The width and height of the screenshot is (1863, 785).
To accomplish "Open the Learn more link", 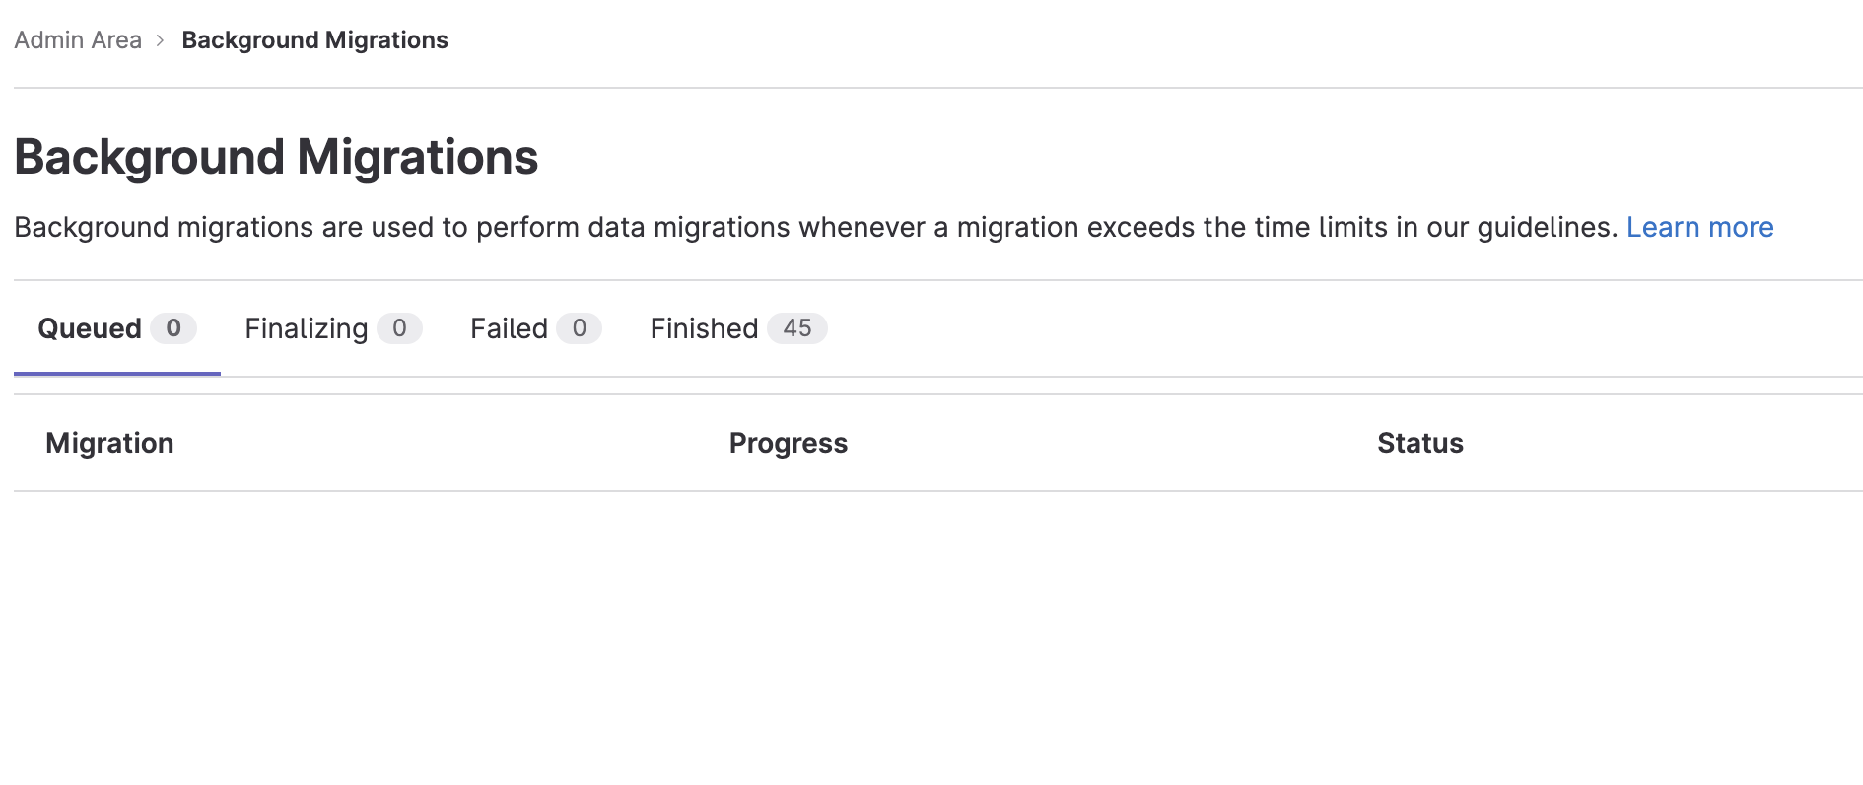I will pos(1700,227).
